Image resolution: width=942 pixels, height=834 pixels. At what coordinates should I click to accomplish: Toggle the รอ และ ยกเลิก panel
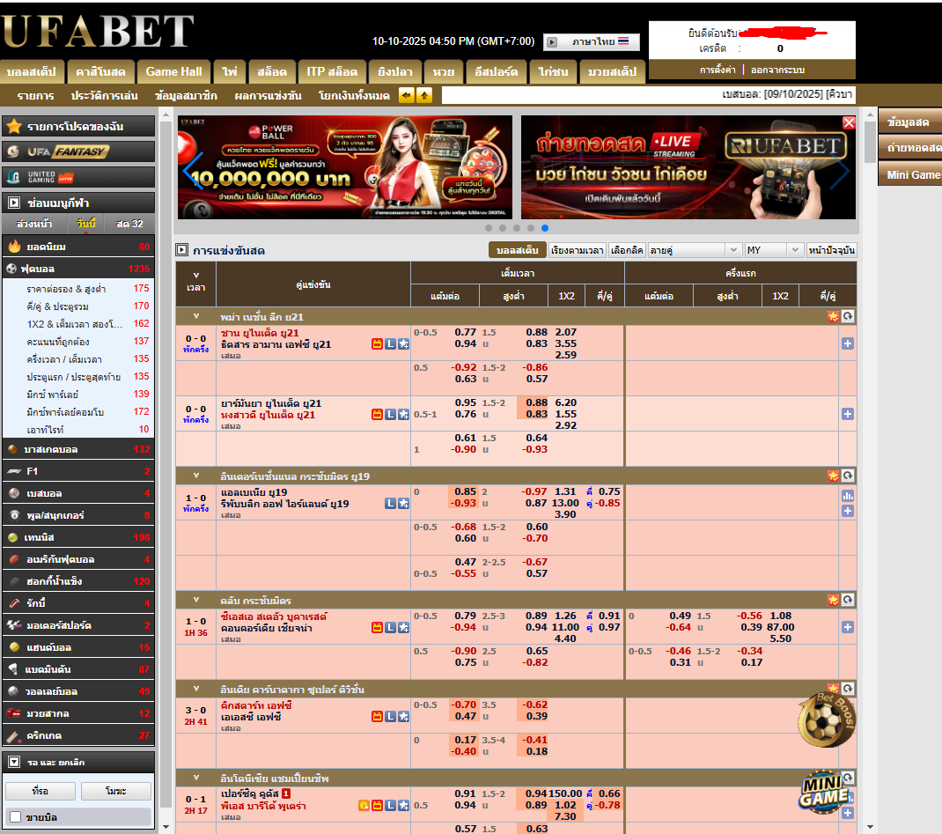pyautogui.click(x=14, y=762)
